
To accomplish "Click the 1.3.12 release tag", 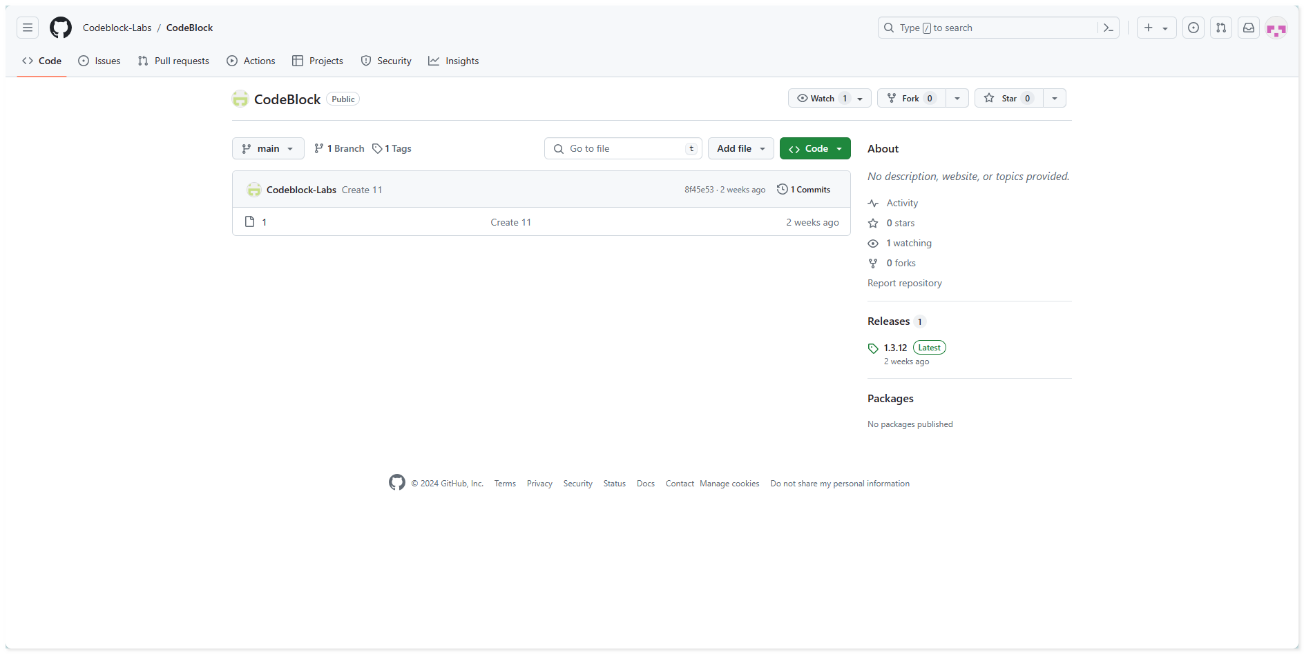I will coord(895,348).
